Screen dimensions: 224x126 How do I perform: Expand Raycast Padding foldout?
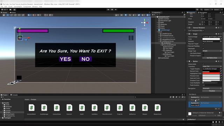pyautogui.click(x=188, y=46)
